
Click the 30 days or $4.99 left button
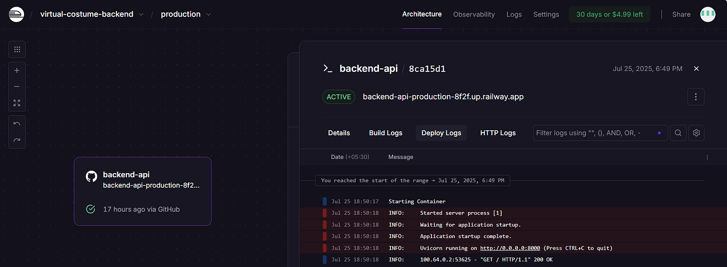[x=609, y=14]
